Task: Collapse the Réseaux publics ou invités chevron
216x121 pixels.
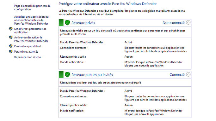Action: click(x=188, y=74)
